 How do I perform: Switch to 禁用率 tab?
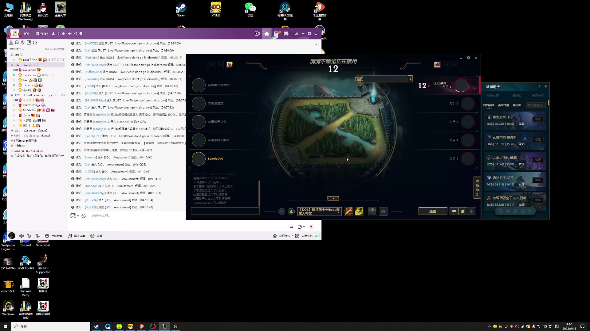517,105
